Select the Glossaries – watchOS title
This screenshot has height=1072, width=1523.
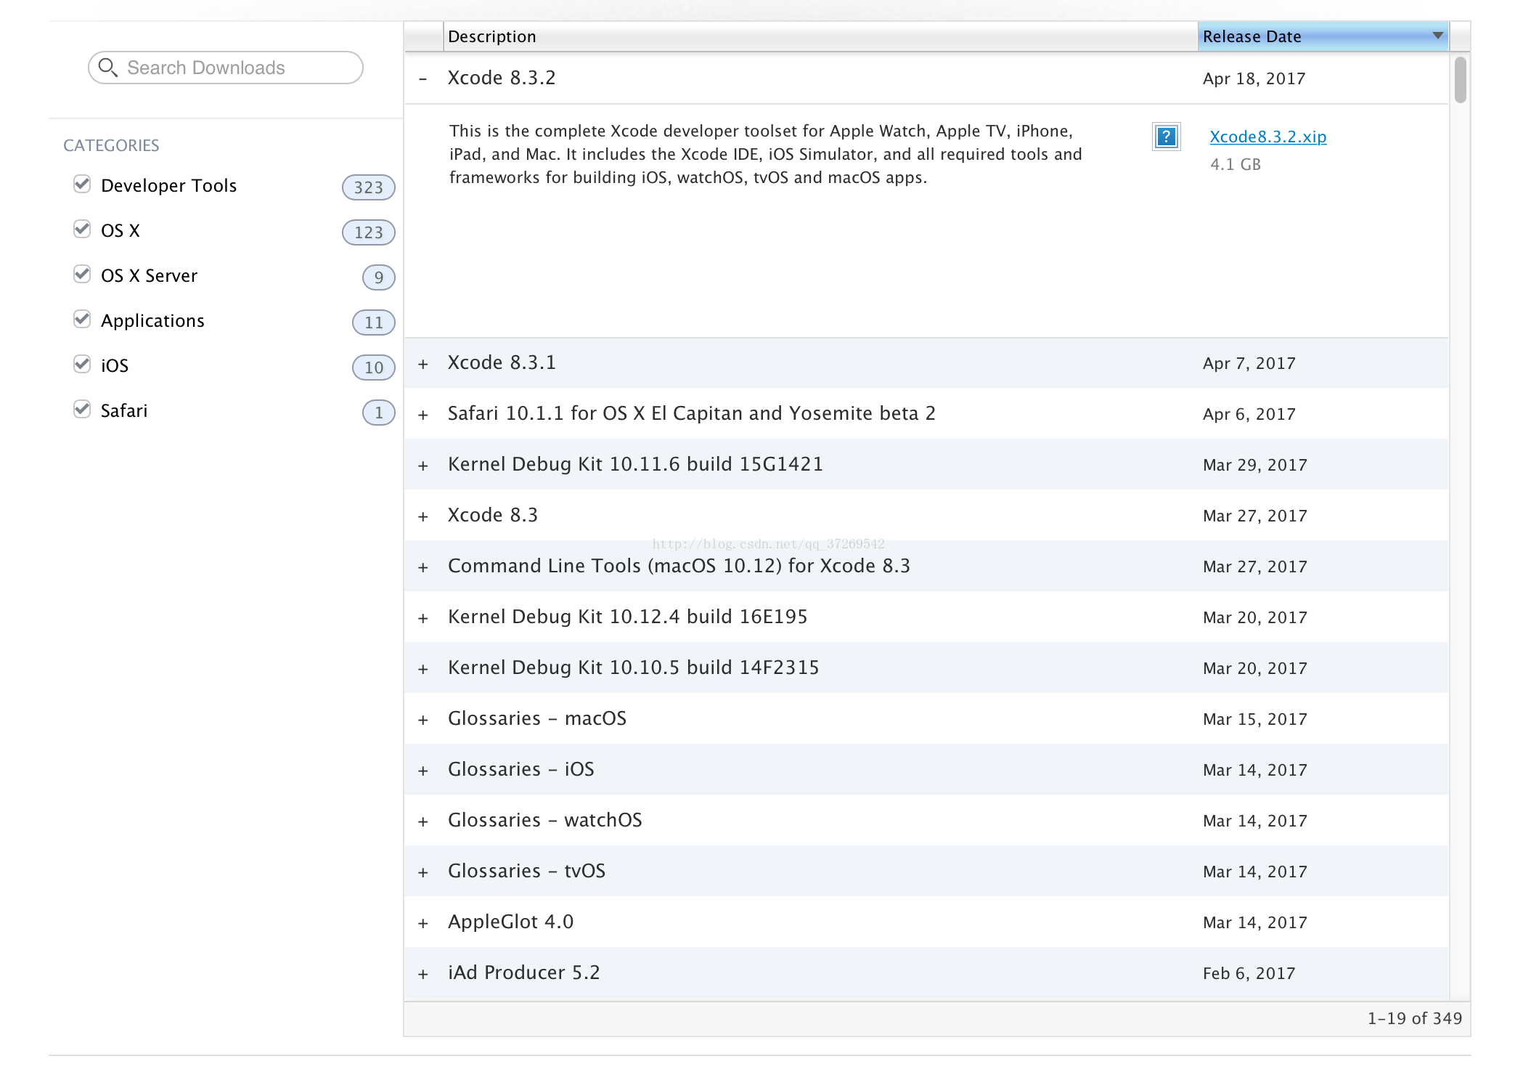click(545, 820)
